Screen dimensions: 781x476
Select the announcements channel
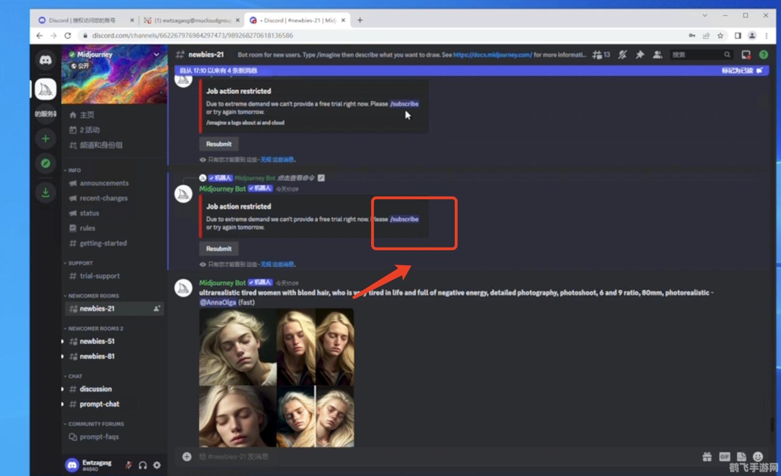(x=104, y=183)
